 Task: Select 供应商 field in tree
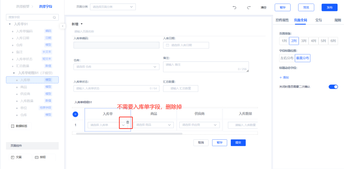click(32, 94)
